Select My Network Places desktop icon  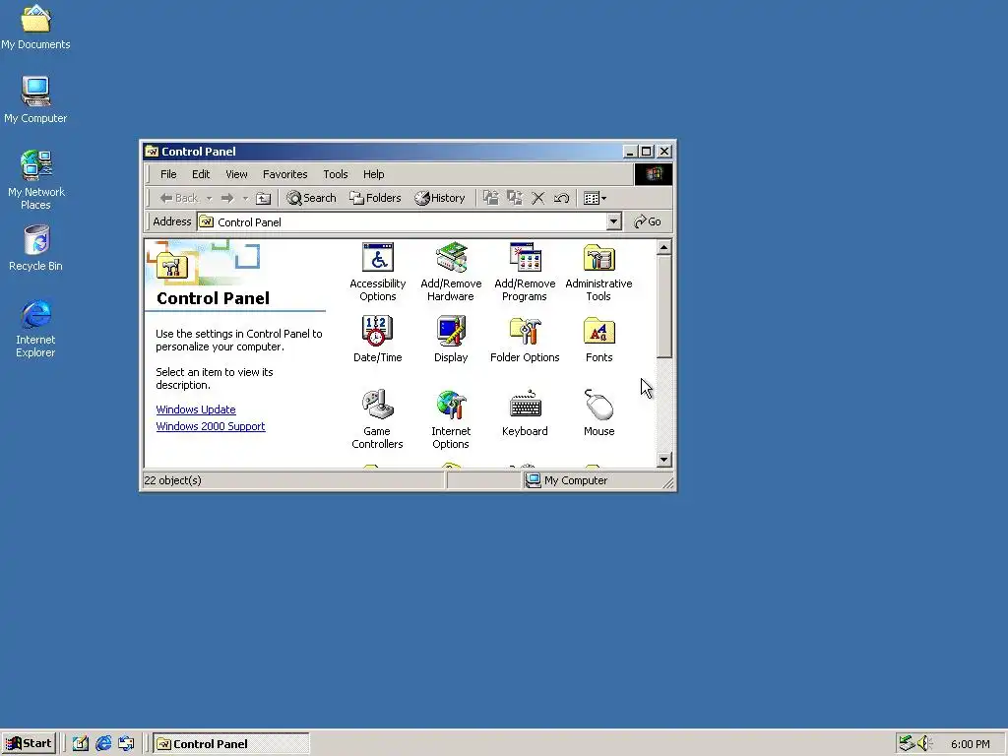click(35, 180)
